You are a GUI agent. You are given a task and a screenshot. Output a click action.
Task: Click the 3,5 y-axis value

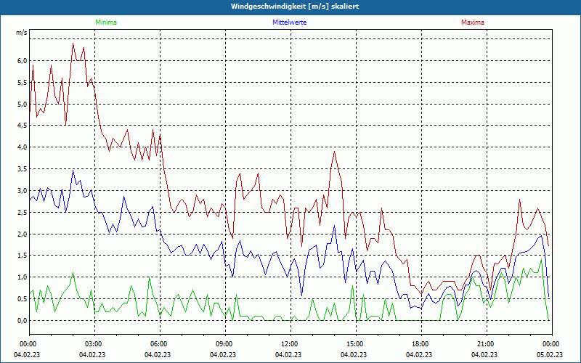[23, 169]
